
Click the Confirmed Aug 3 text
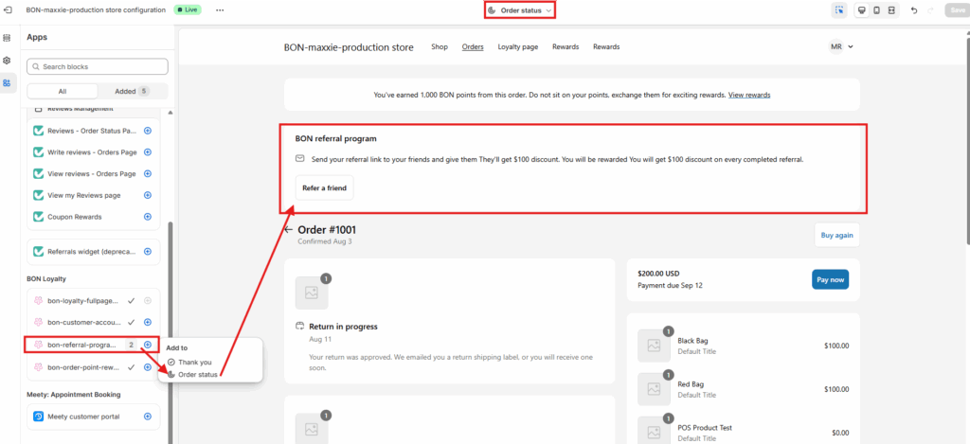[x=325, y=241]
